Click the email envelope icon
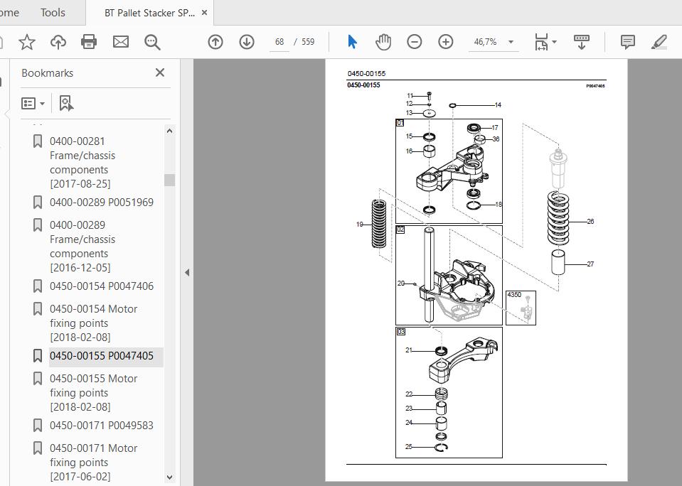 point(120,42)
